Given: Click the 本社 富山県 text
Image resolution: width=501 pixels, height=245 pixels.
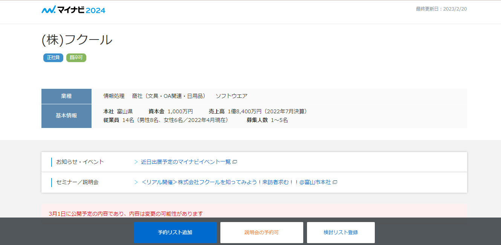Looking at the screenshot, I should point(118,111).
